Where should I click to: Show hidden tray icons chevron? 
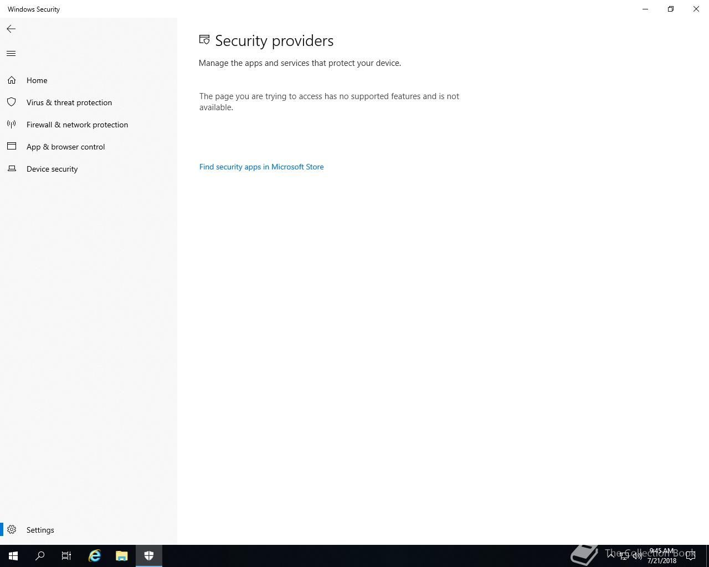click(611, 556)
